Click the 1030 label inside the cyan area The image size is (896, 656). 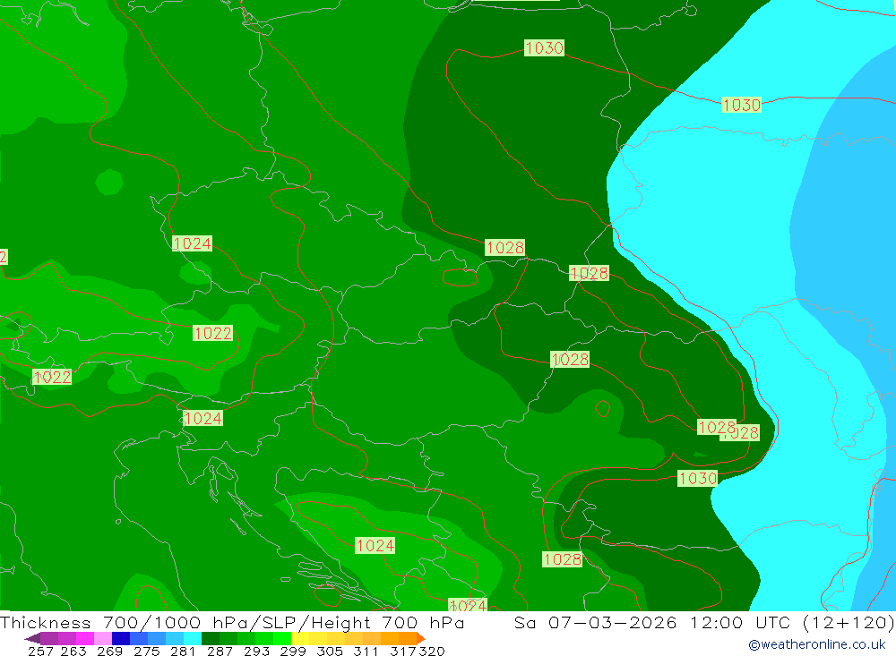point(741,105)
